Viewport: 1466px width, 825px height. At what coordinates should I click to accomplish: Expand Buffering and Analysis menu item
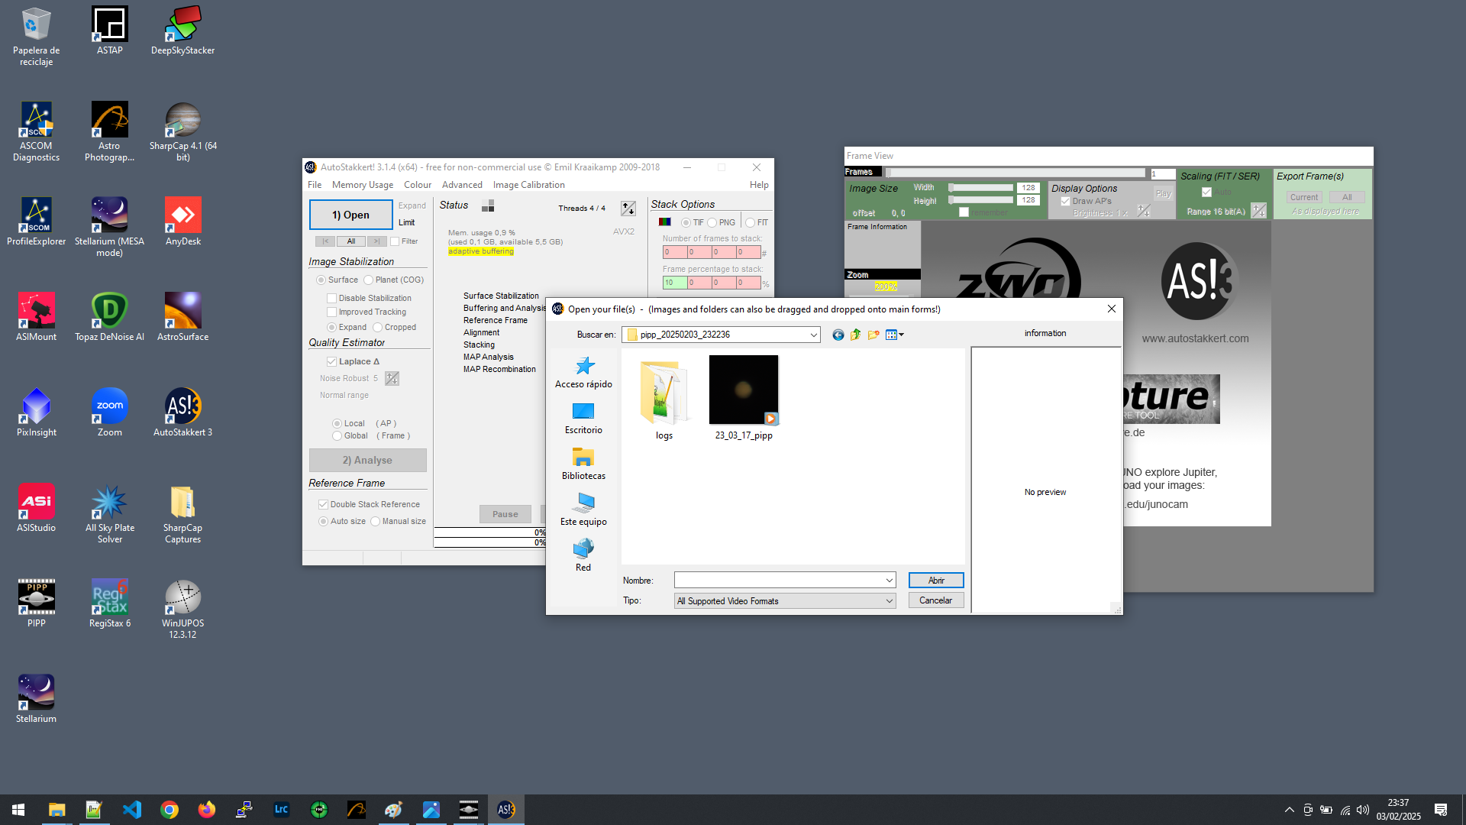click(x=502, y=307)
